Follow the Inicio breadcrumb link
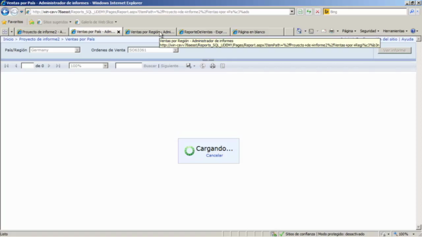The width and height of the screenshot is (422, 237). coord(9,39)
